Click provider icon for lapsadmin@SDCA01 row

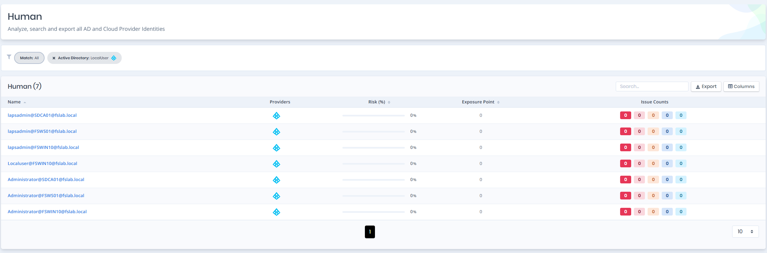(x=276, y=116)
